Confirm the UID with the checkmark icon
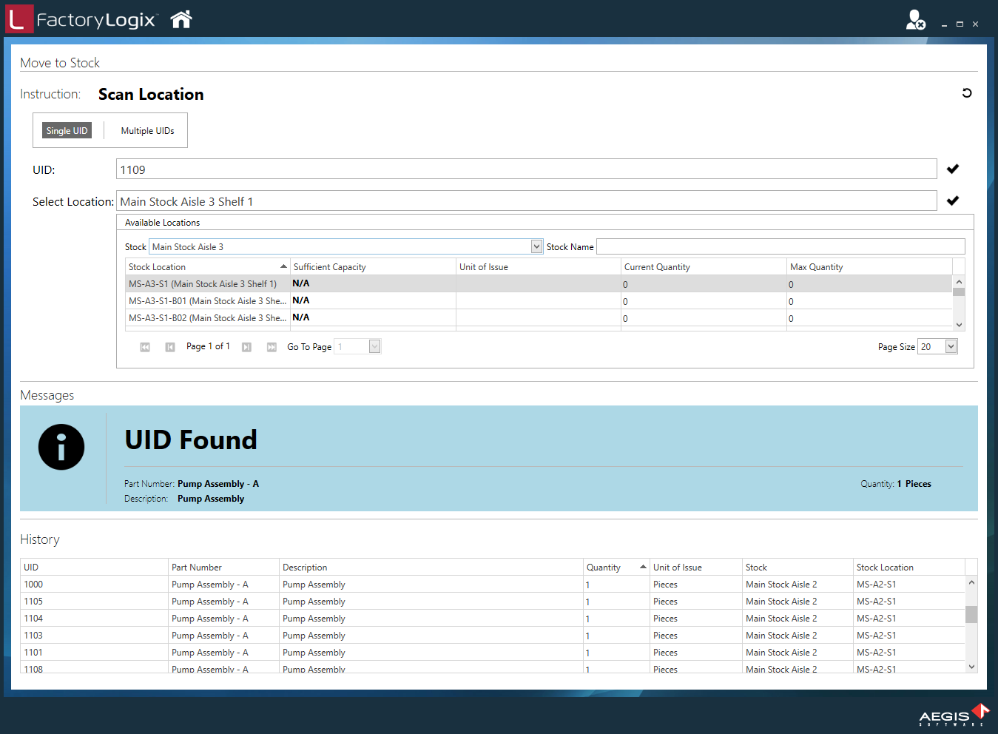This screenshot has height=734, width=998. (953, 169)
